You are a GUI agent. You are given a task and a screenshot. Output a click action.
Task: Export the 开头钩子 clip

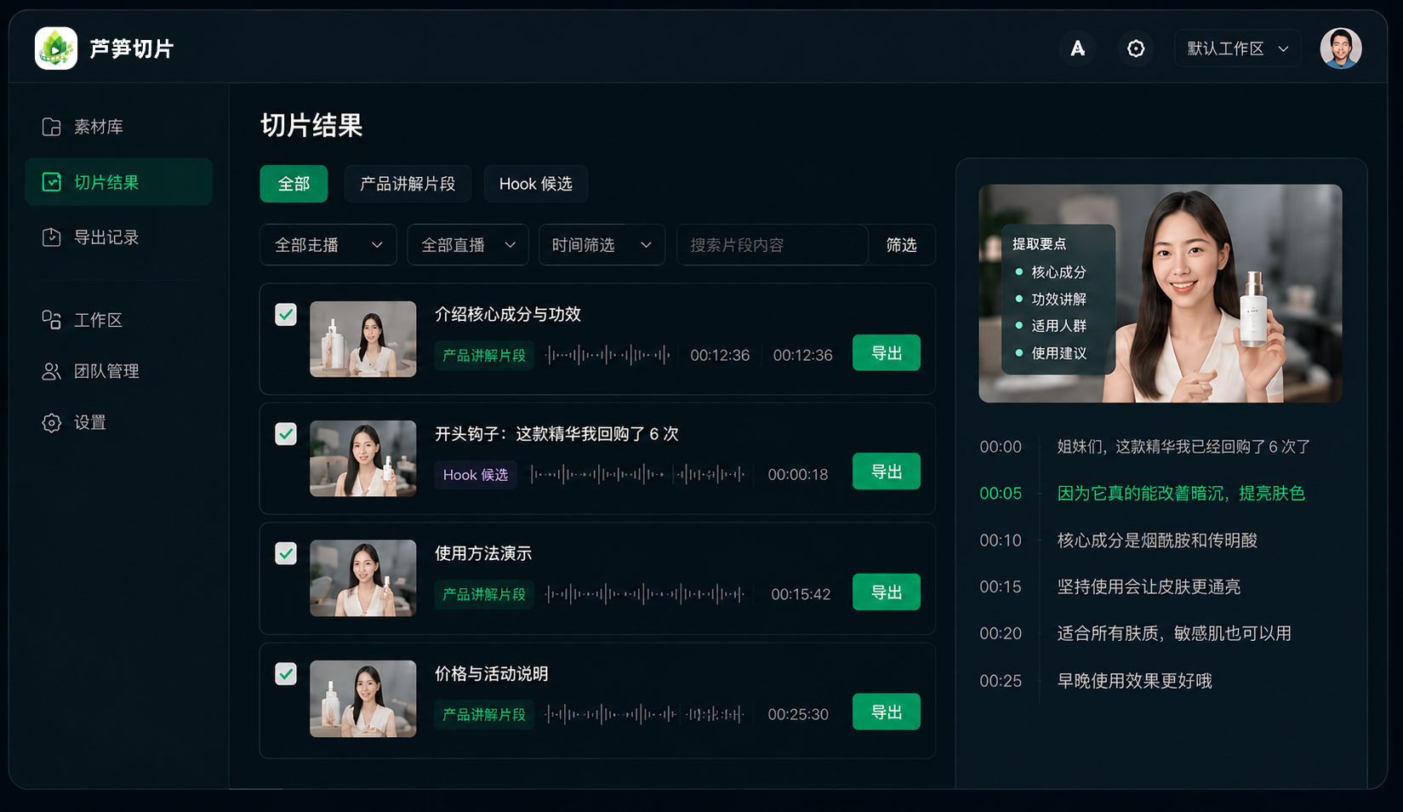coord(887,472)
